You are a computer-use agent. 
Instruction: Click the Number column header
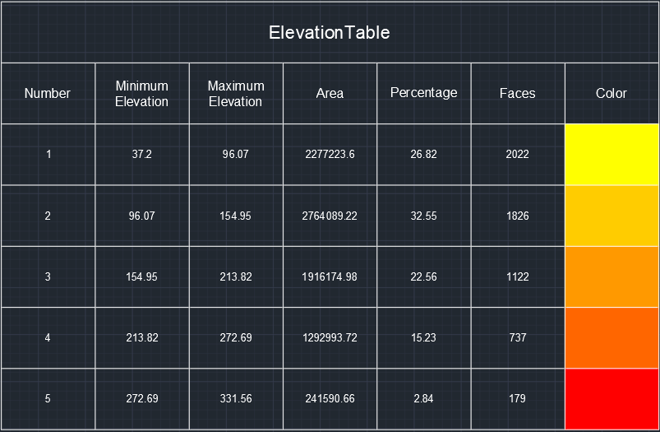48,94
